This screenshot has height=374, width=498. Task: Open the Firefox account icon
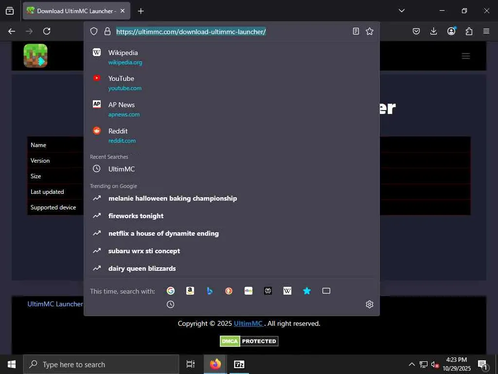click(x=451, y=31)
